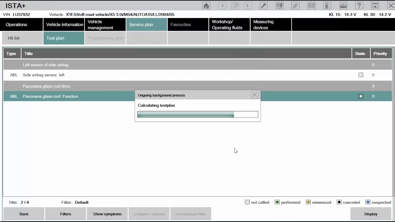This screenshot has height=222, width=395.
Task: Open the wrench settings icon
Action: point(264,6)
